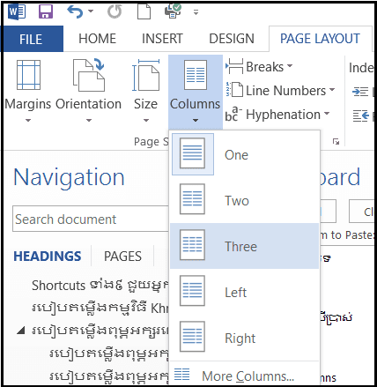Click the quick print icon
This screenshot has width=377, height=387.
[x=173, y=11]
